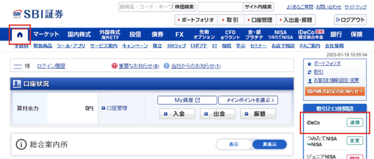Open the IFAご案内 submenu link
Image resolution: width=374 pixels, height=159 pixels.
pos(309,46)
